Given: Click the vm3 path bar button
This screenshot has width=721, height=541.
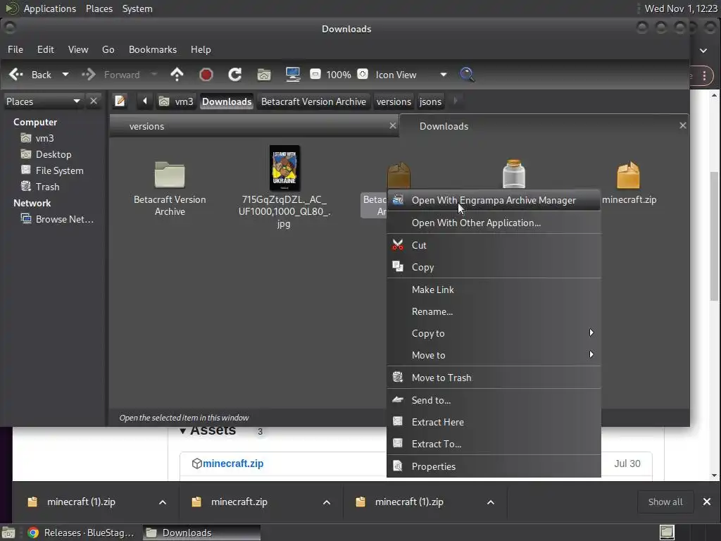Looking at the screenshot, I should click(x=177, y=101).
